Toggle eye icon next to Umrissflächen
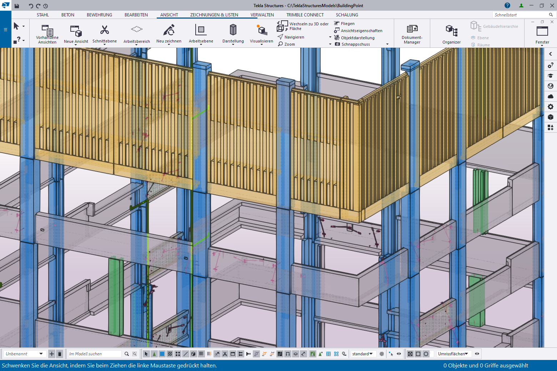This screenshot has height=371, width=557. 477,354
